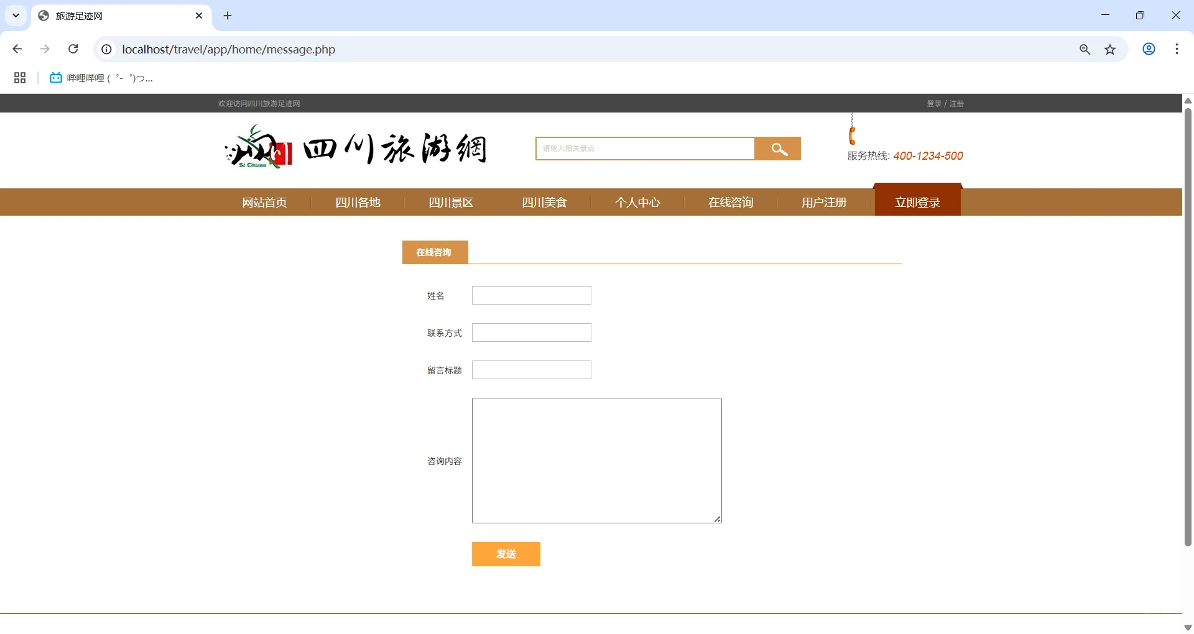This screenshot has width=1194, height=634.
Task: Open the browser profile avatar
Action: [x=1149, y=48]
